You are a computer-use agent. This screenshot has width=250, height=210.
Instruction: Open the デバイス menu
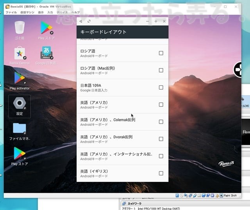point(62,12)
